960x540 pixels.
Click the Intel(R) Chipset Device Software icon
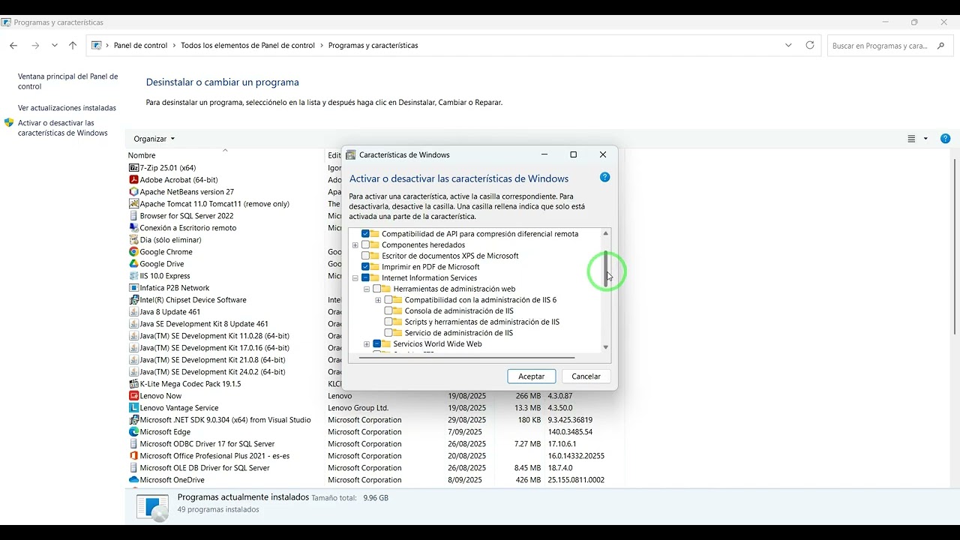[134, 300]
